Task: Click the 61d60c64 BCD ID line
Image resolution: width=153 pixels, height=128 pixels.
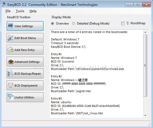Action: pyautogui.click(x=85, y=106)
